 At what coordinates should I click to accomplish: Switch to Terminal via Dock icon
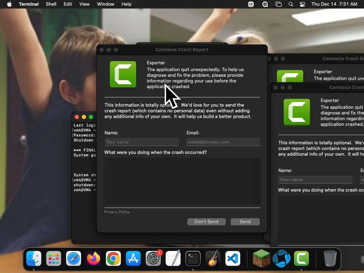tap(193, 258)
